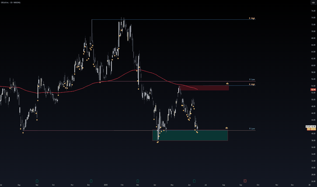Open the earnings marker above Sep 2024
The height and width of the screenshot is (187, 317).
click(37, 181)
